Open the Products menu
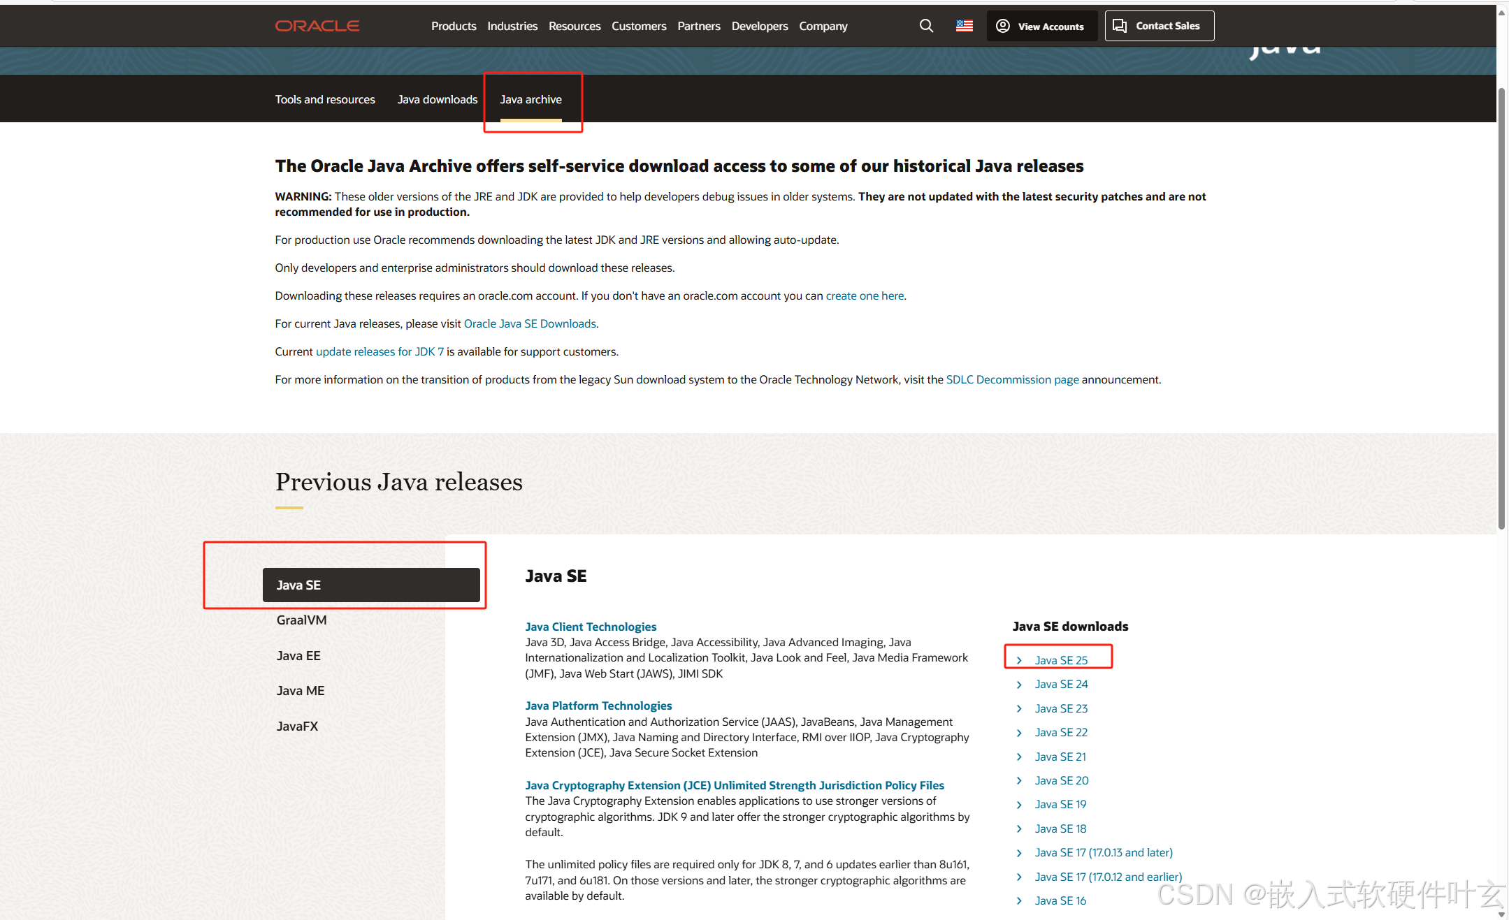This screenshot has height=920, width=1509. [454, 26]
